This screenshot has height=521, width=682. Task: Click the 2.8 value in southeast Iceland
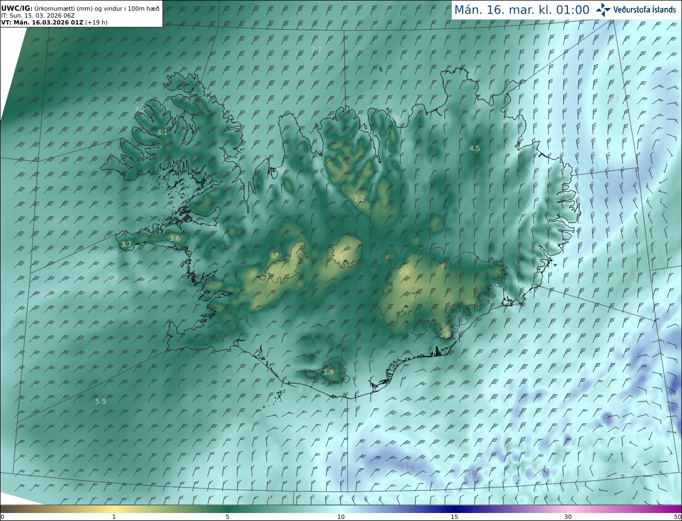point(445,335)
